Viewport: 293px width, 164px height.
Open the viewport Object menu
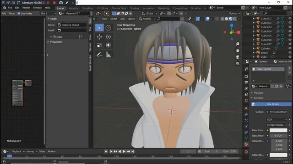131,19
